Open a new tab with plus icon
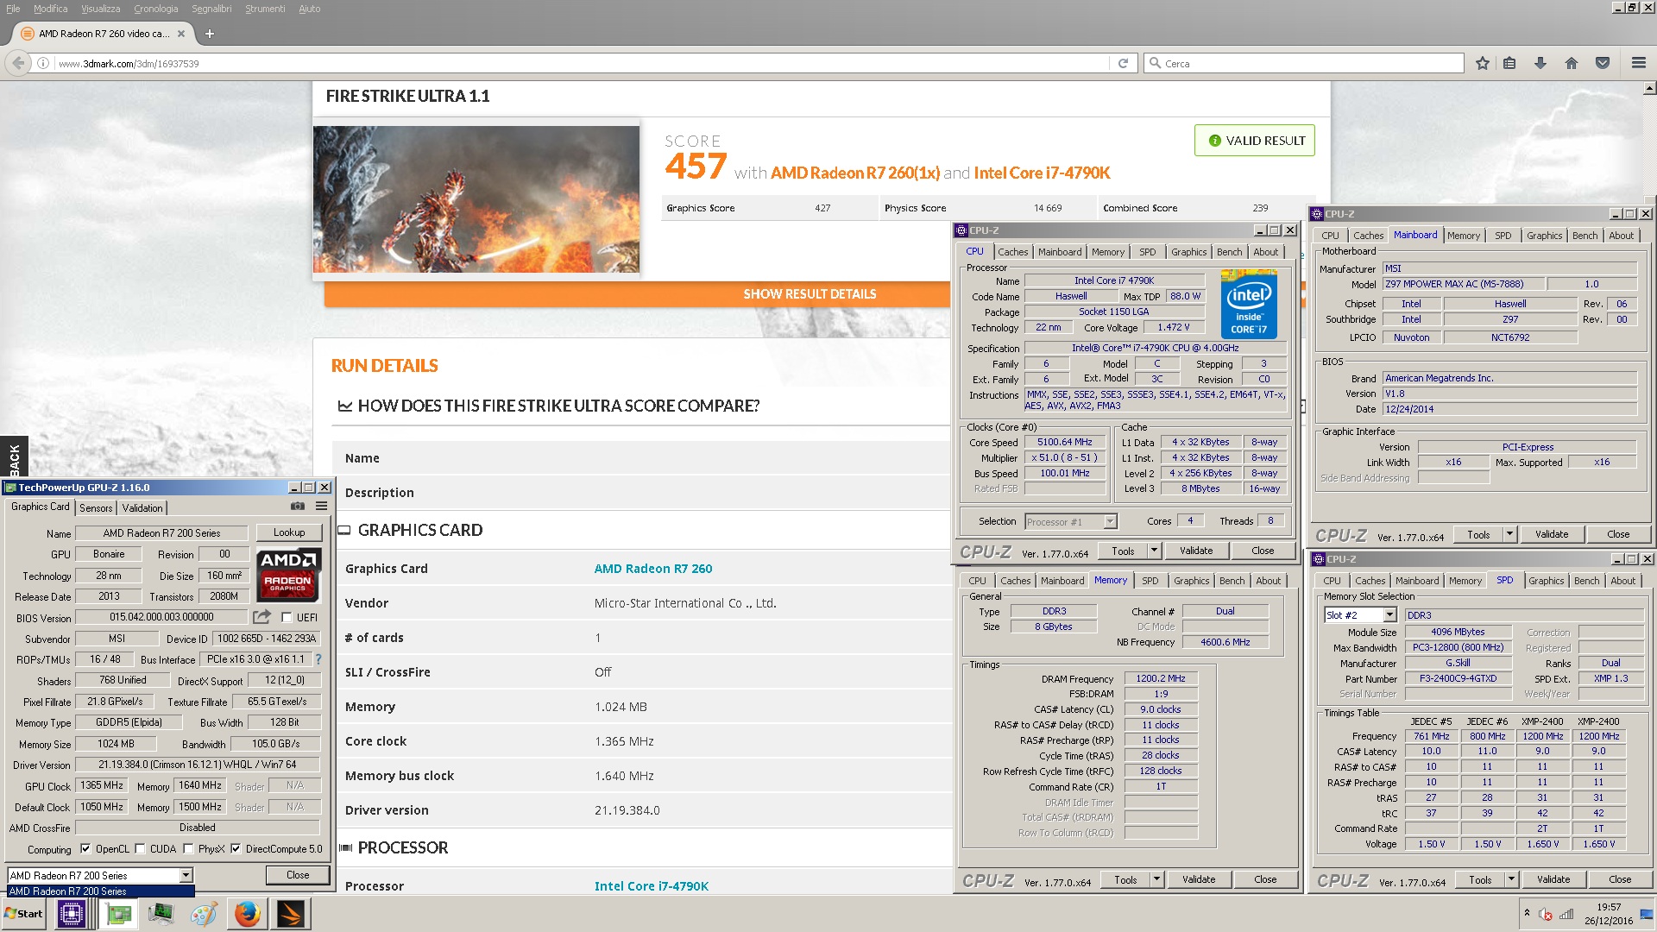1657x932 pixels. click(210, 34)
